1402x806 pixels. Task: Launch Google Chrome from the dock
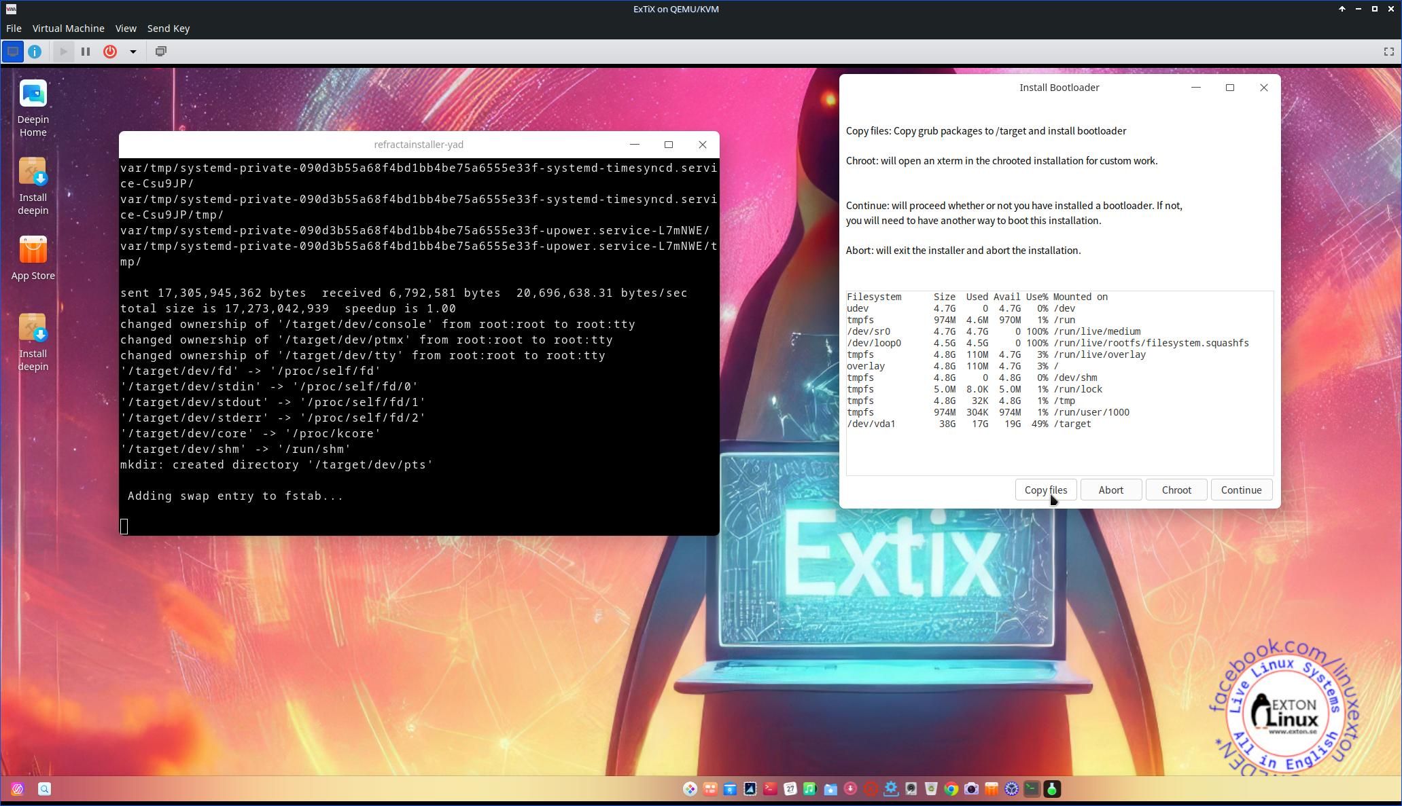[x=951, y=789]
